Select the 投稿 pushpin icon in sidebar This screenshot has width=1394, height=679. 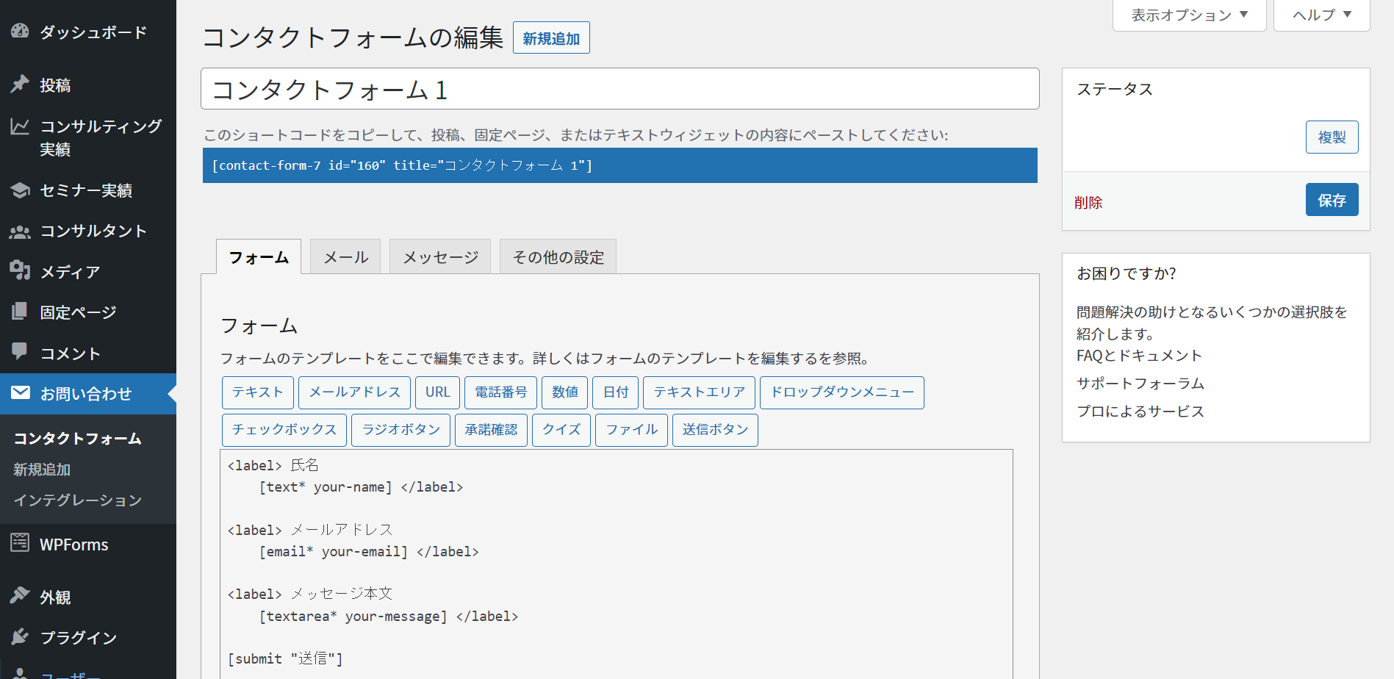click(18, 85)
